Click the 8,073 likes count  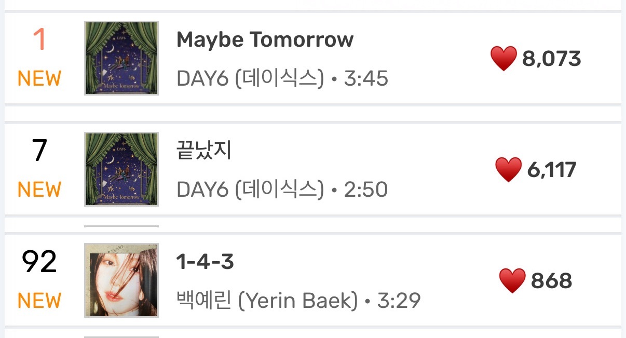pyautogui.click(x=551, y=59)
